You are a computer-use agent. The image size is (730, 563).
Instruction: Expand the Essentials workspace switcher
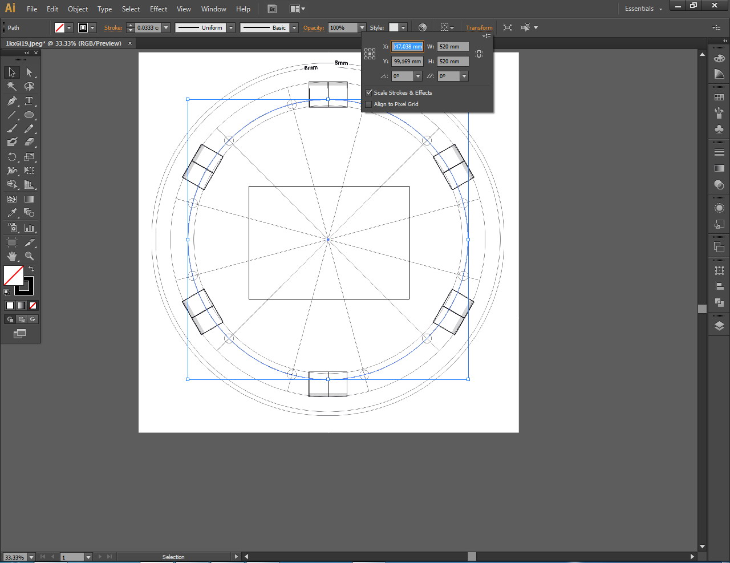point(643,9)
